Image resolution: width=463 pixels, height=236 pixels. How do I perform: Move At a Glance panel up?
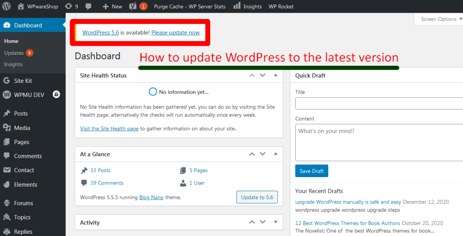[252, 154]
